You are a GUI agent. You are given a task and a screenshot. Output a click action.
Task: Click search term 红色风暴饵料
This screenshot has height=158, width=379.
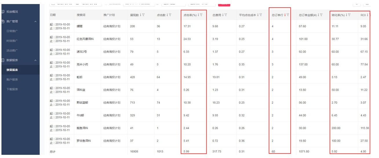tap(85, 39)
